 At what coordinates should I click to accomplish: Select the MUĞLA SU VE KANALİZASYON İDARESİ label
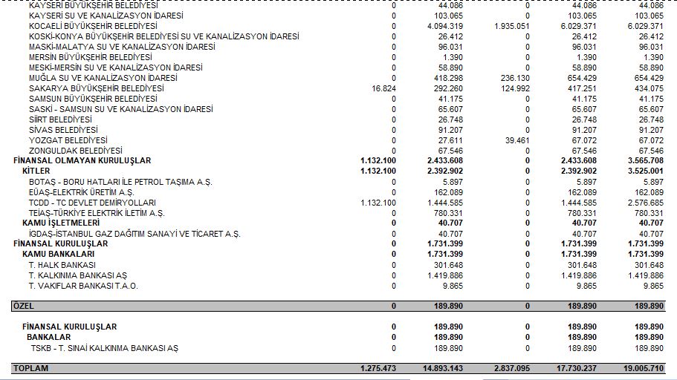[103, 78]
